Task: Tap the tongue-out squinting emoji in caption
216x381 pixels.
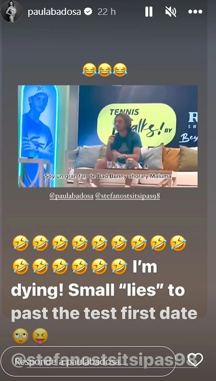Action: pyautogui.click(x=40, y=336)
